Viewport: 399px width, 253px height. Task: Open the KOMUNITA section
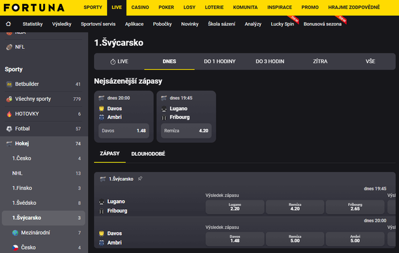point(245,7)
